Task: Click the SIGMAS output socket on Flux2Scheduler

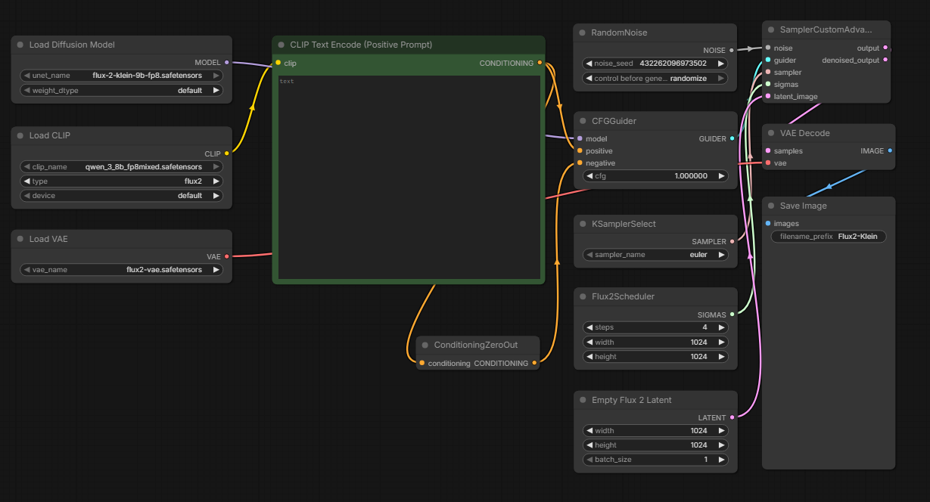Action: (x=732, y=315)
